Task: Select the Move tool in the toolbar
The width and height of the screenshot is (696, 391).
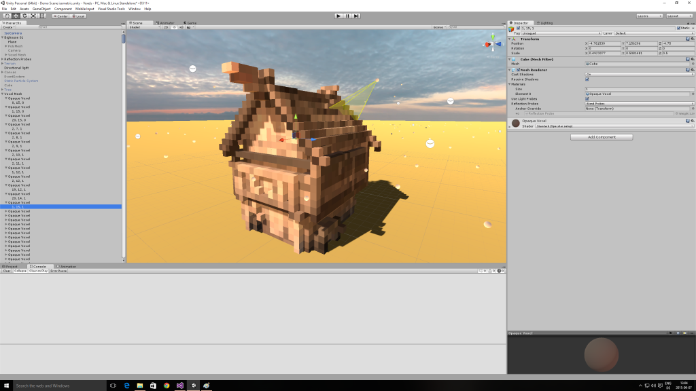Action: click(16, 16)
